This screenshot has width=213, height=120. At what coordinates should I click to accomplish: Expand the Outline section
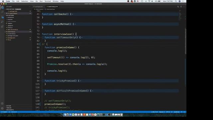click(8, 106)
